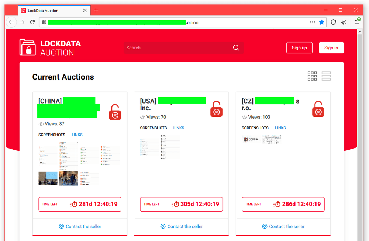Open the browser hamburger menu
The image size is (369, 241).
tap(357, 22)
